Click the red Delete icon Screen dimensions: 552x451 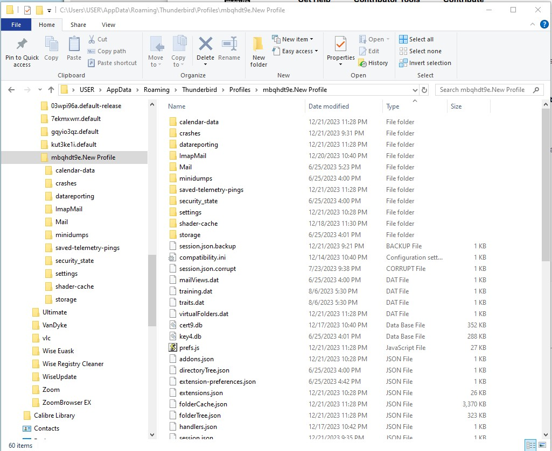[x=205, y=45]
